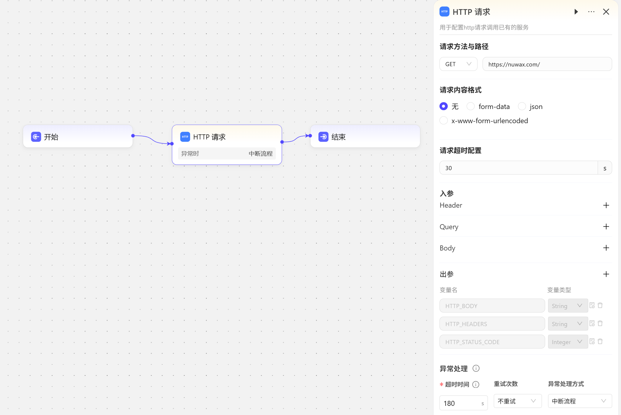Image resolution: width=621 pixels, height=415 pixels.
Task: Add a new output variable
Action: tap(606, 274)
